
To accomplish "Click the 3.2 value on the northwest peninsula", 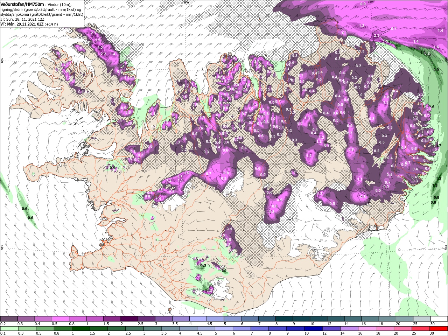I will (100, 47).
